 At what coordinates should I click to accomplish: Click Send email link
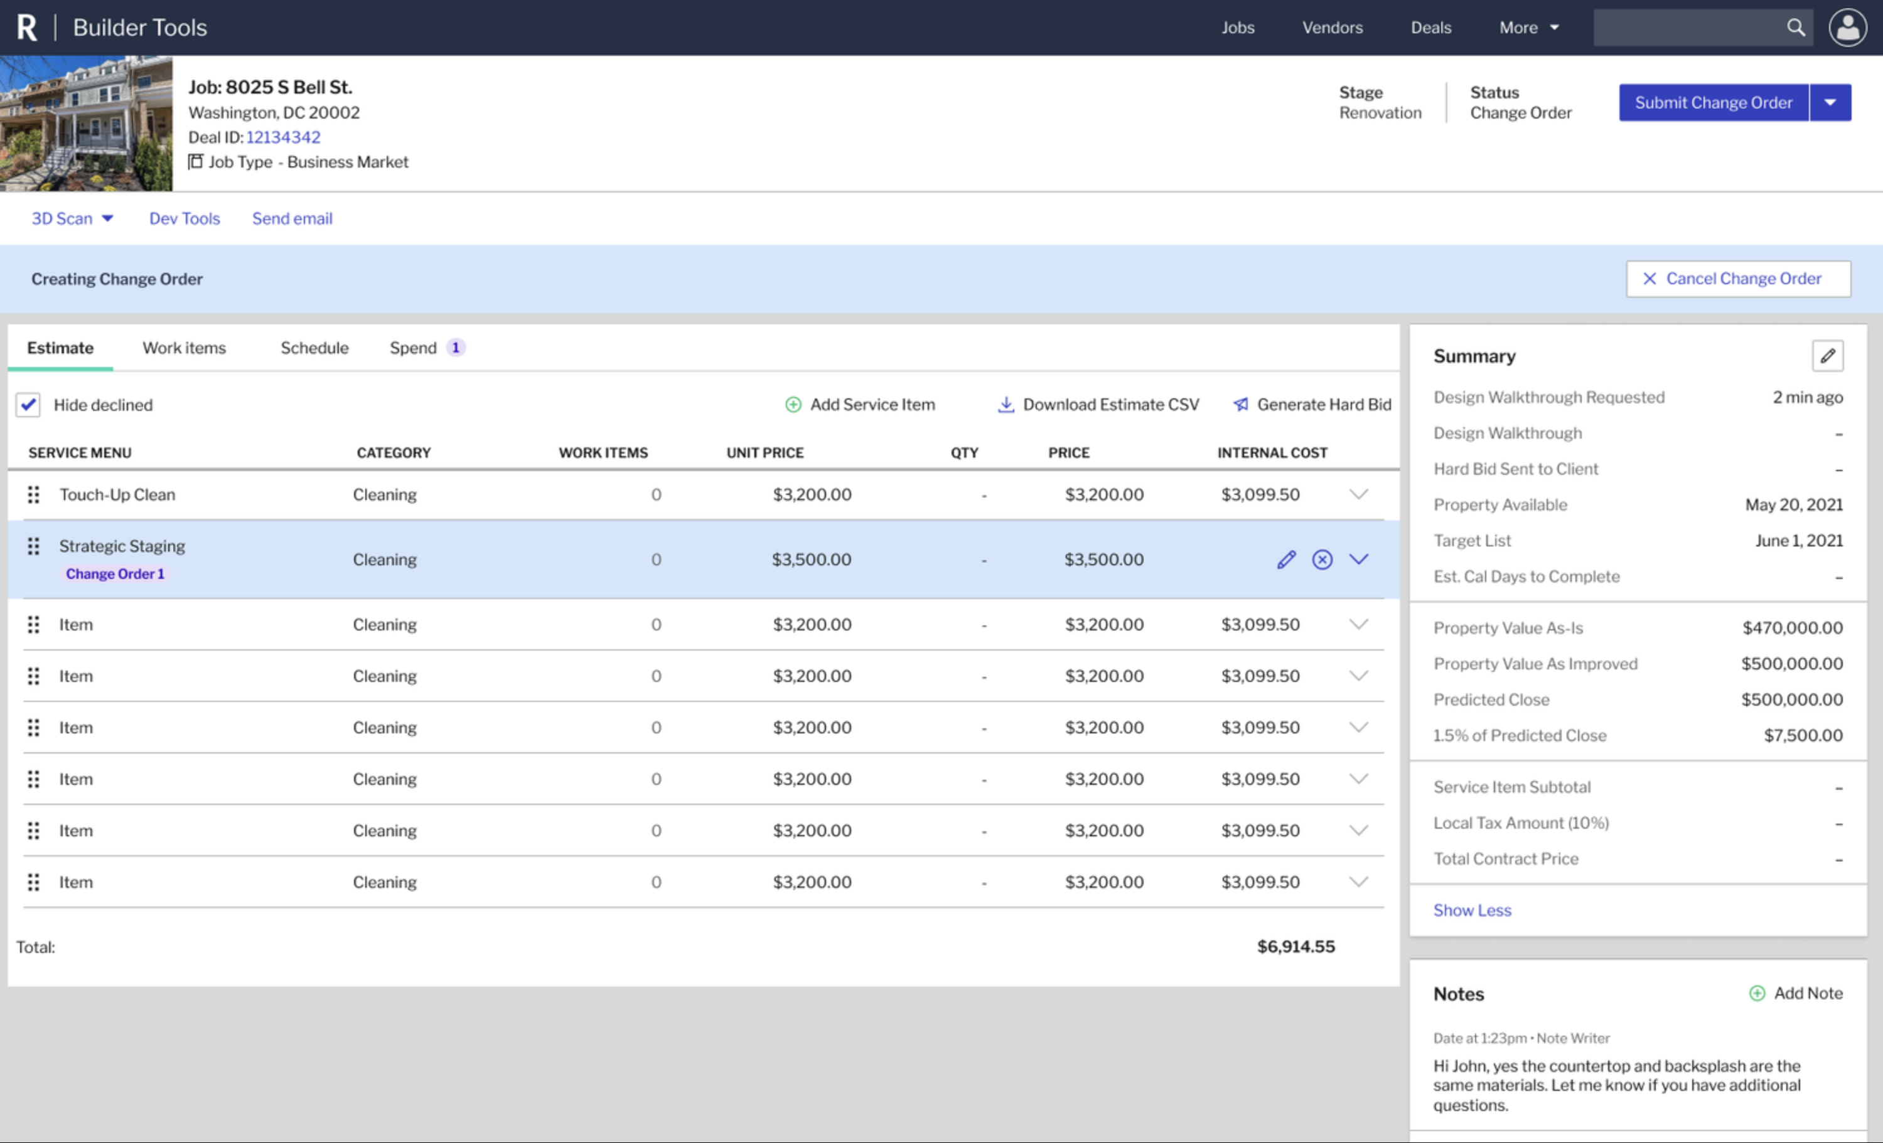click(292, 218)
